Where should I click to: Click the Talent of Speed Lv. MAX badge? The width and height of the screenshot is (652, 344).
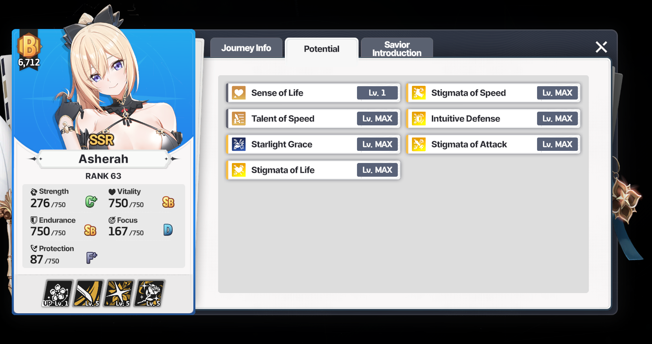[377, 118]
